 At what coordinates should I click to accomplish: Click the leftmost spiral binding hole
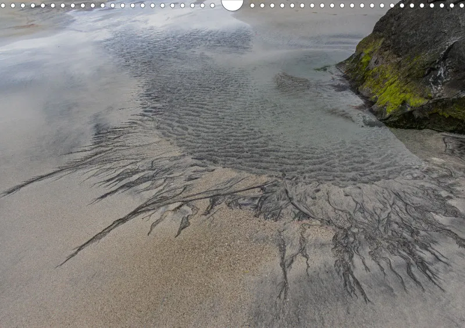[x=3, y=5]
